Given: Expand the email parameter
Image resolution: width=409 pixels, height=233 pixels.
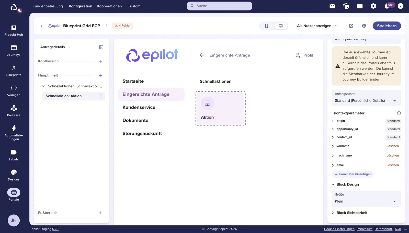Looking at the screenshot, I should pyautogui.click(x=333, y=165).
